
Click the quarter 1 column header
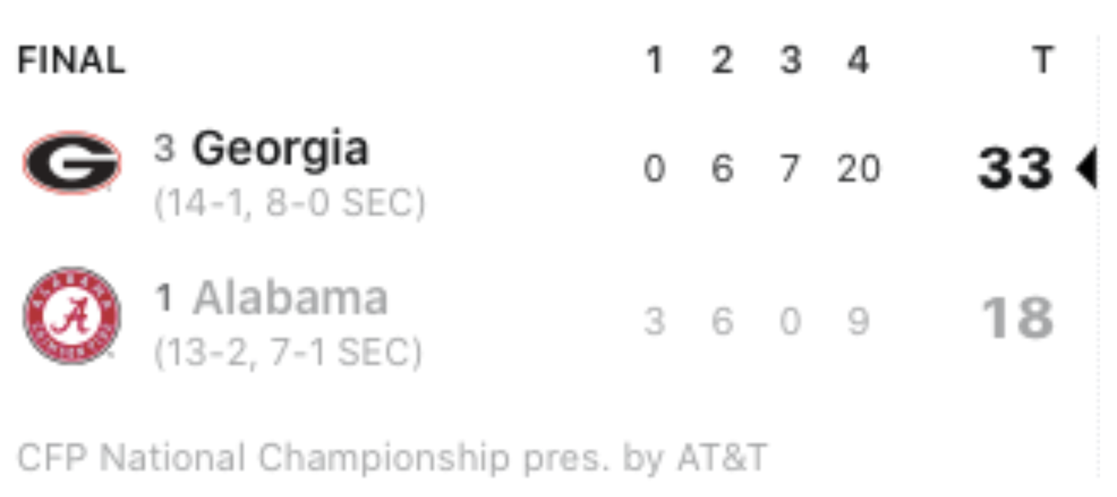coord(654,60)
